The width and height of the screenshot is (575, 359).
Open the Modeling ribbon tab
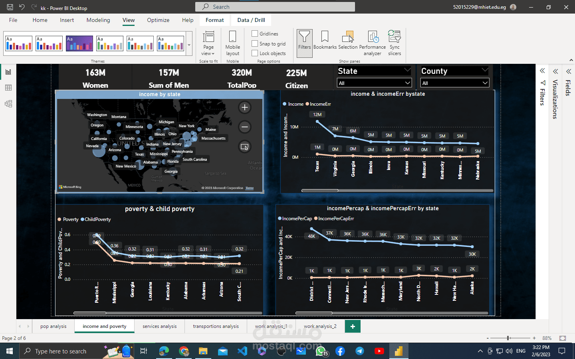tap(98, 20)
